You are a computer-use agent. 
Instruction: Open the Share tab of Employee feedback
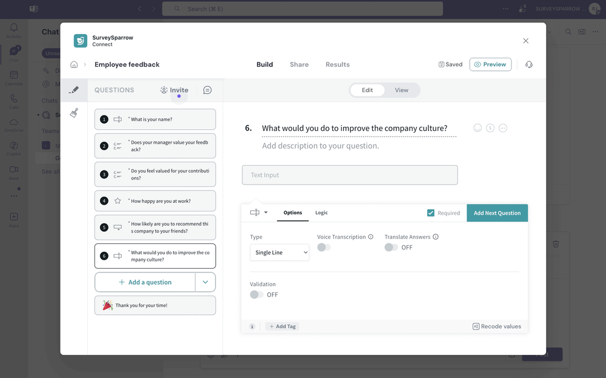click(x=299, y=64)
